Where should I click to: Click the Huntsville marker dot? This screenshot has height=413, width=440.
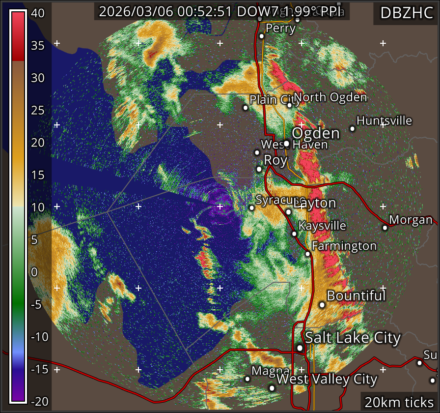click(352, 128)
